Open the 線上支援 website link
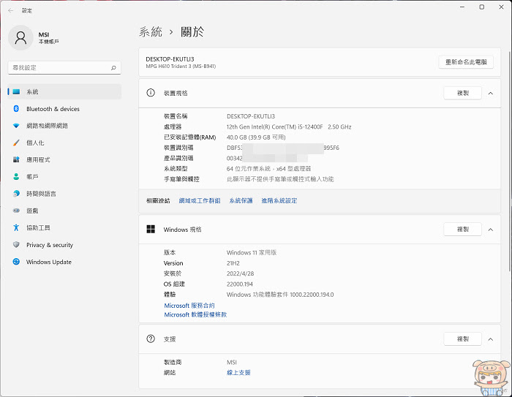The height and width of the screenshot is (397, 512). click(x=238, y=372)
